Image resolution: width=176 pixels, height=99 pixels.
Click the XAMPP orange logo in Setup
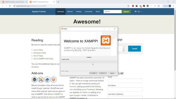pyautogui.click(x=106, y=40)
